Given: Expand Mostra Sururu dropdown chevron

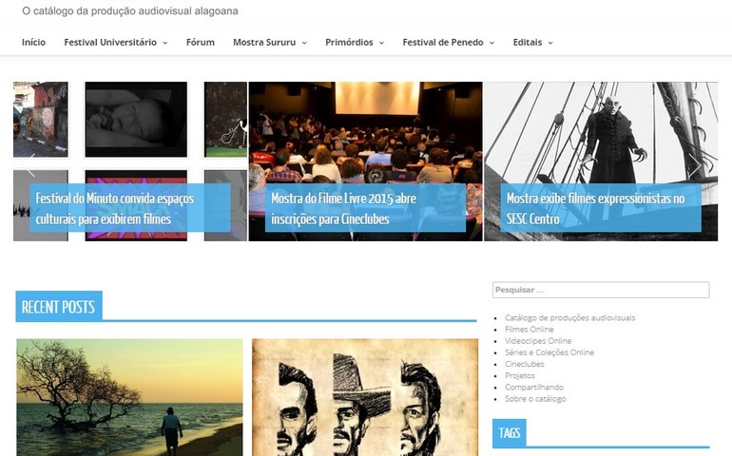Looking at the screenshot, I should point(304,43).
